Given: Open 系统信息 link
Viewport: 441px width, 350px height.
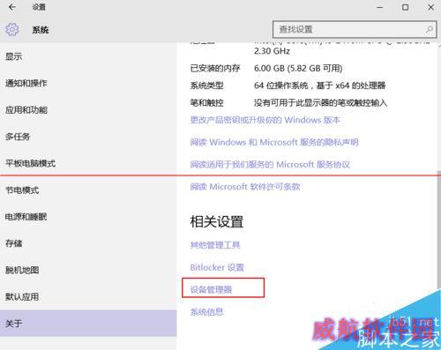Looking at the screenshot, I should [207, 312].
